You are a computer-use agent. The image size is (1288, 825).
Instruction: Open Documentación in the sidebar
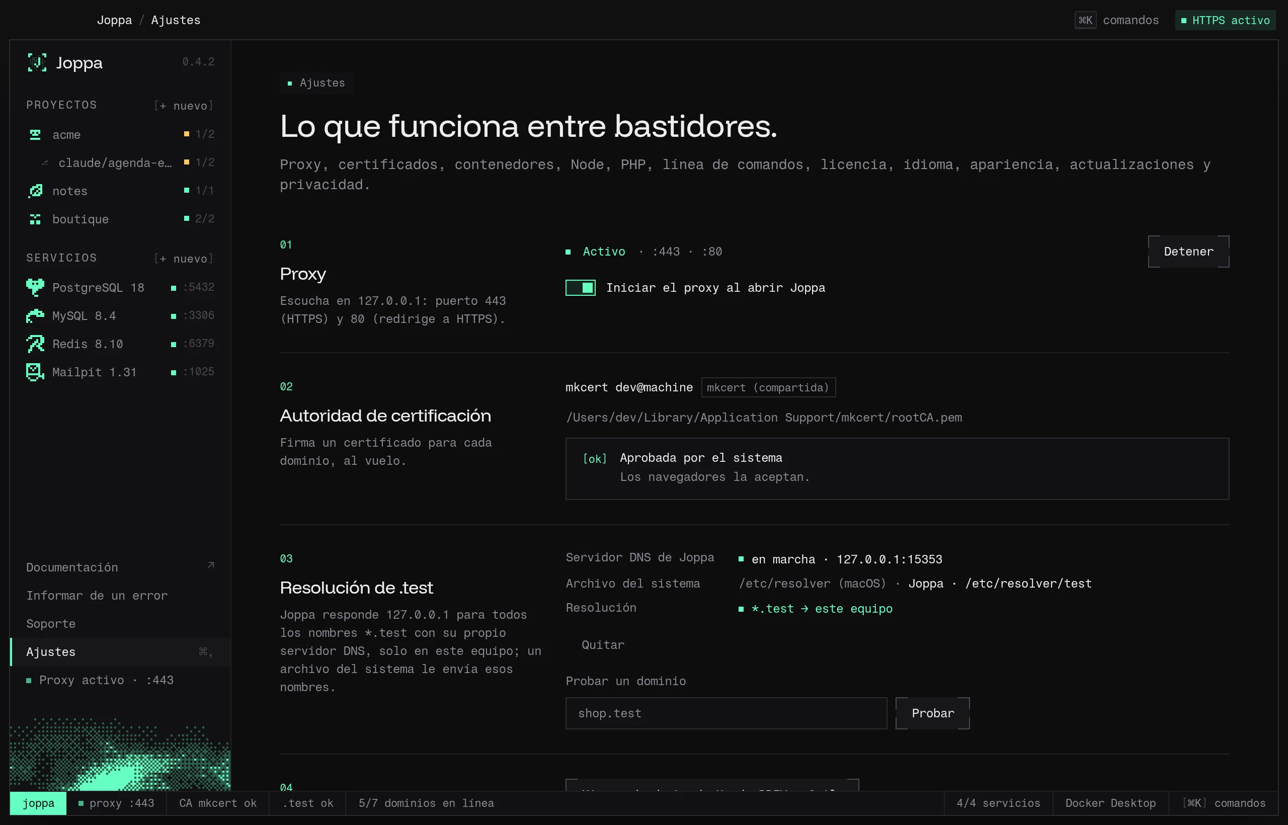click(120, 567)
